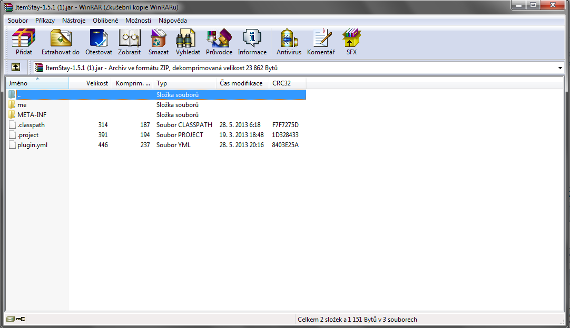Click the .classpath file icon
The height and width of the screenshot is (328, 570).
[x=12, y=125]
